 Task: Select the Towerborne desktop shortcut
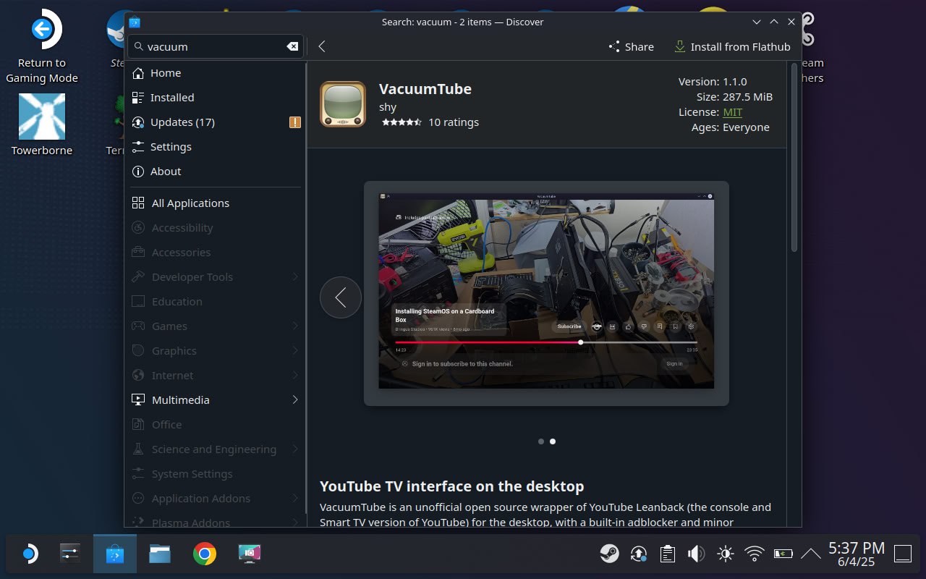pyautogui.click(x=42, y=124)
